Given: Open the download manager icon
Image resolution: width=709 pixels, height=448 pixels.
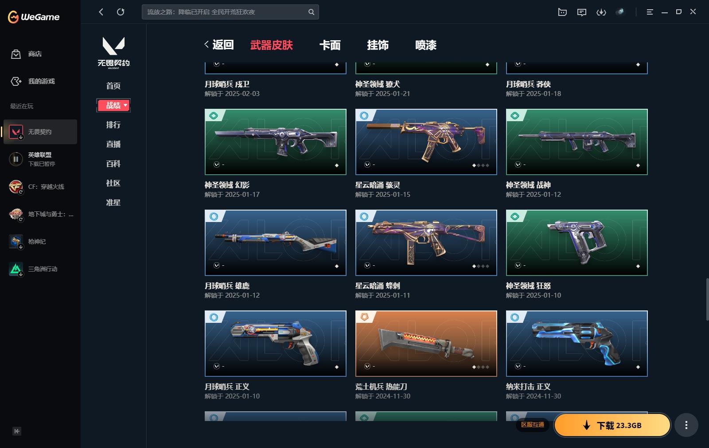Looking at the screenshot, I should tap(601, 12).
